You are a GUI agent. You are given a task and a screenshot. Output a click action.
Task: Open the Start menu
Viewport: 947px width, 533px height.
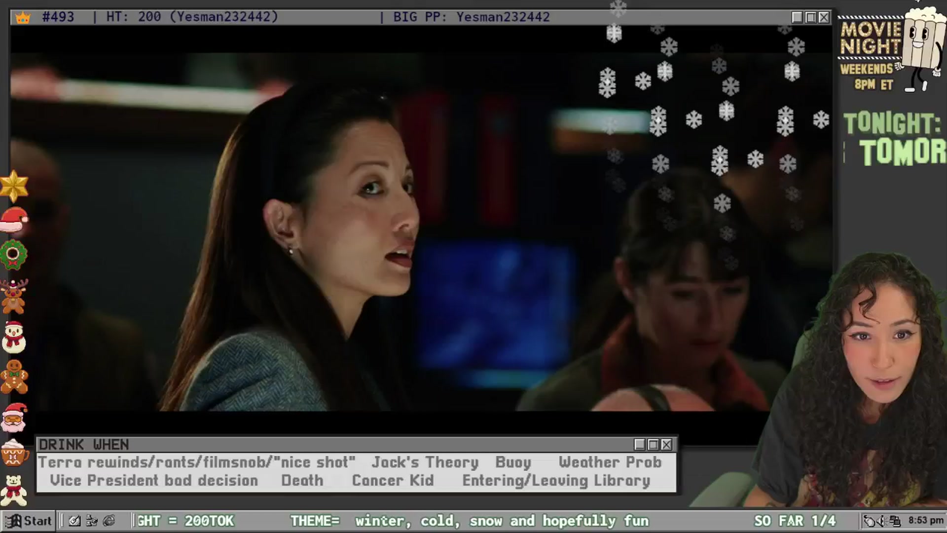[29, 521]
